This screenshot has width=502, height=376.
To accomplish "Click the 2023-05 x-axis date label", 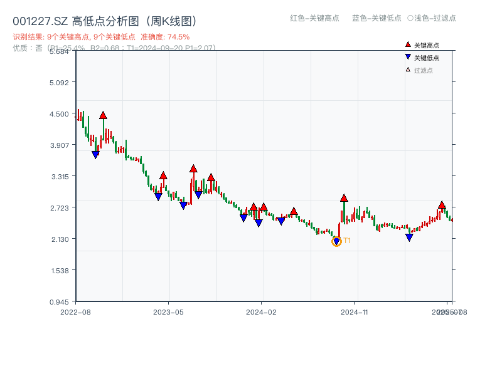I will tap(168, 311).
